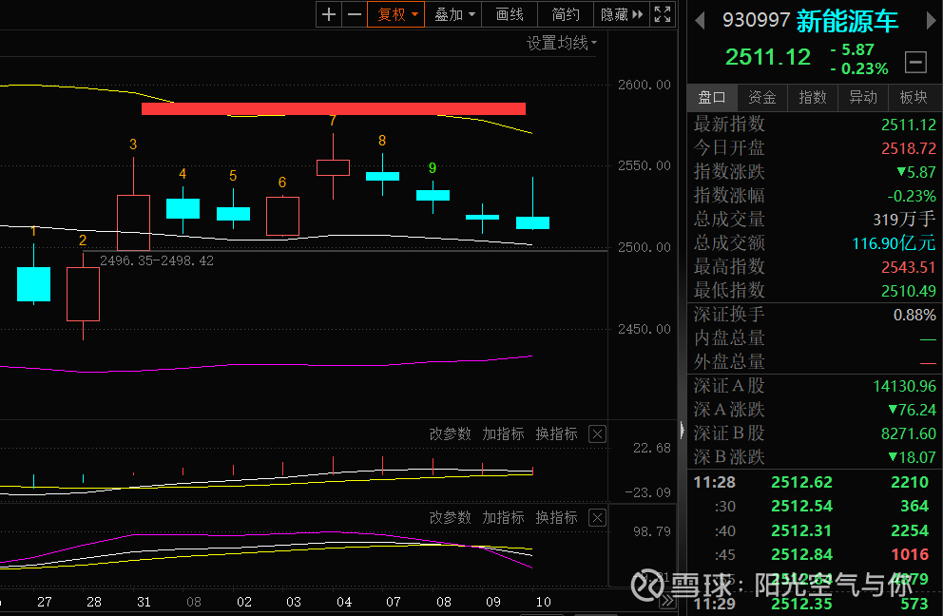Toggle 简约 simple display mode
This screenshot has width=943, height=616.
click(x=566, y=14)
